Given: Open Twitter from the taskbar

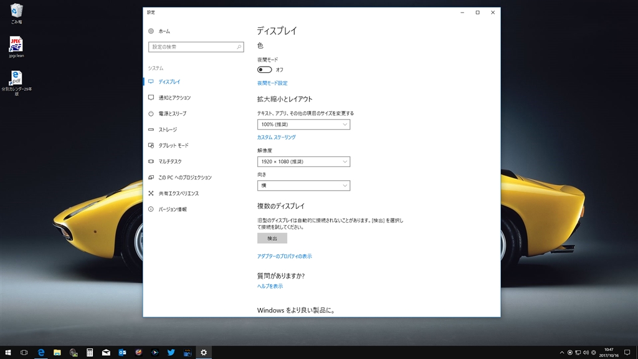Looking at the screenshot, I should [171, 353].
